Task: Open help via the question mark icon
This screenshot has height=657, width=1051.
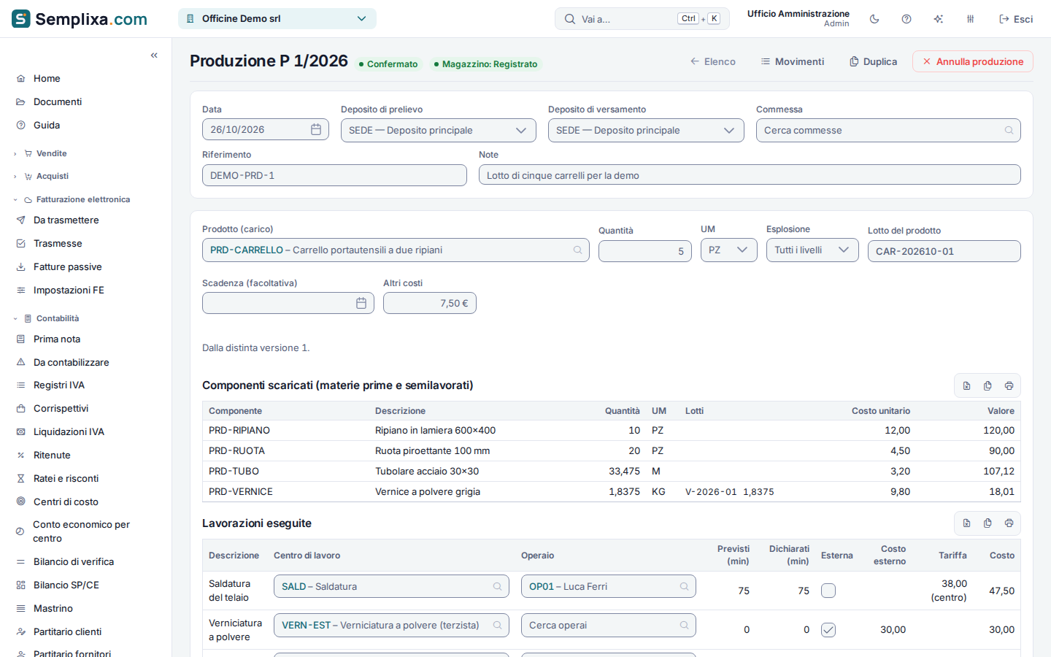Action: click(x=906, y=19)
